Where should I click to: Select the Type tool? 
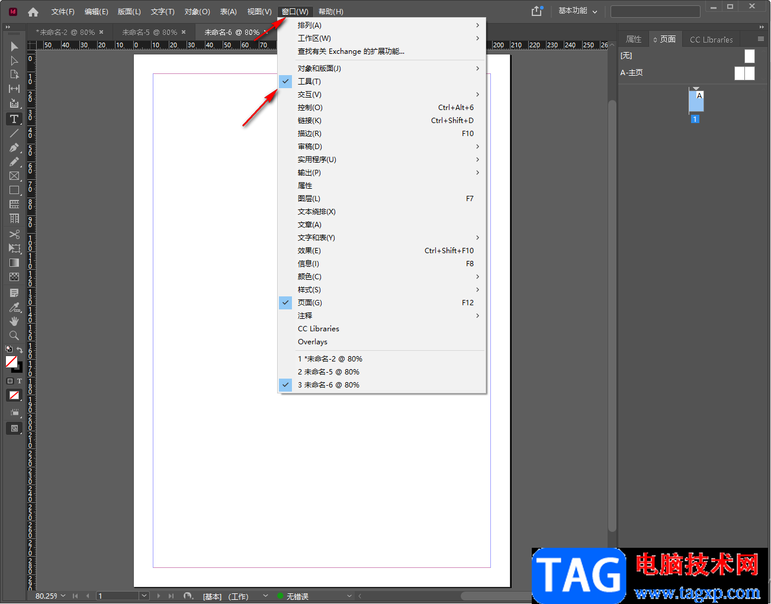pos(14,119)
